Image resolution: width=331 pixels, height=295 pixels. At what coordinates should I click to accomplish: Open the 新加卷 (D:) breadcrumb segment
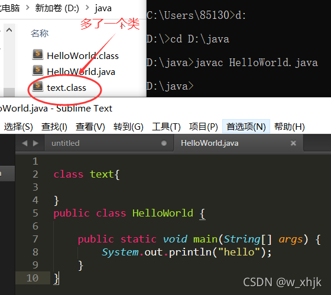point(57,8)
